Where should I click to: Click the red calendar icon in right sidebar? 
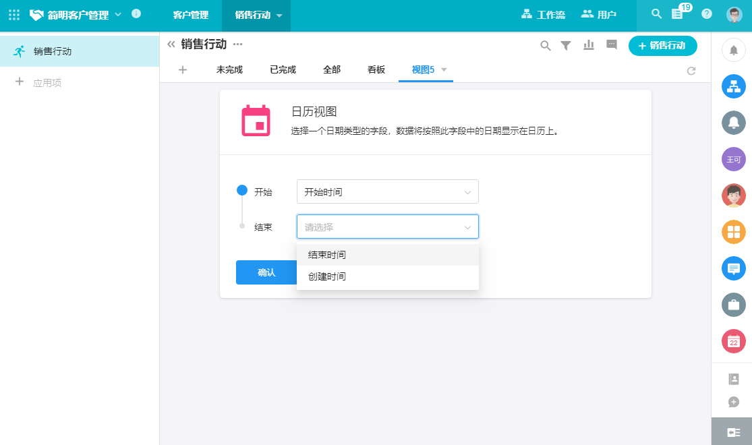[733, 341]
